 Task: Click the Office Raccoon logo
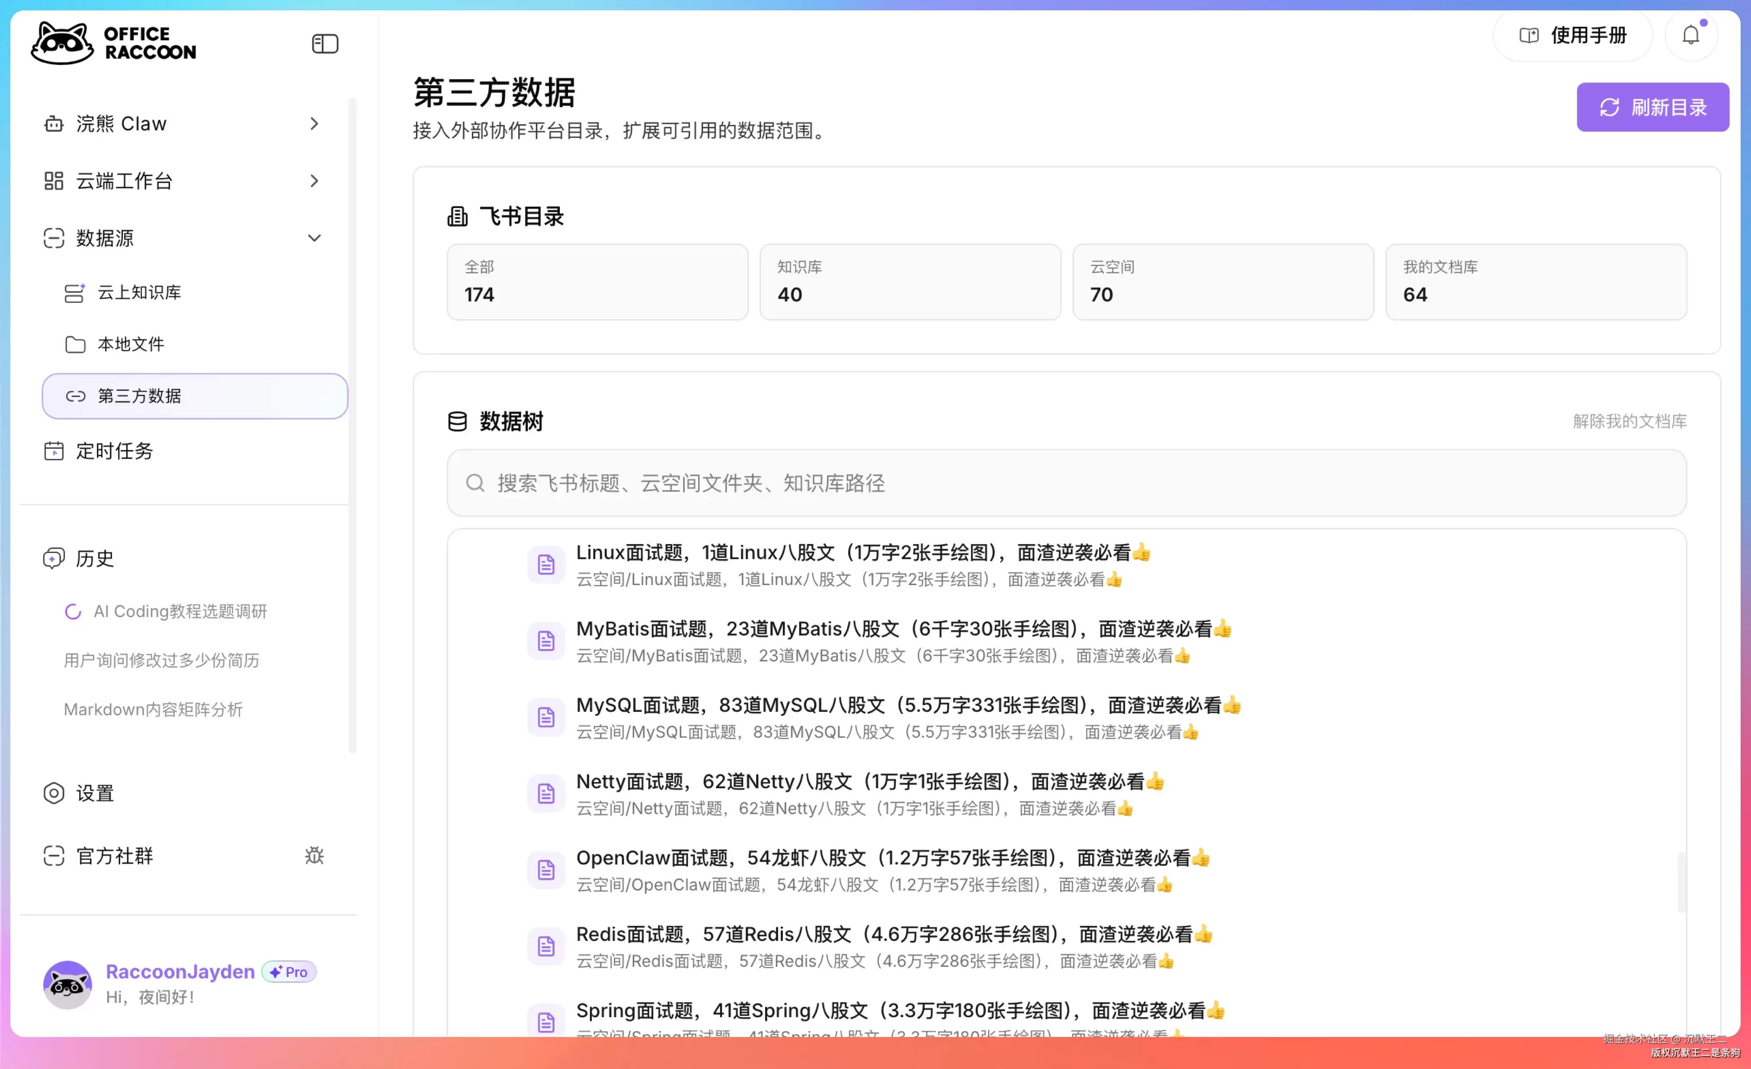pyautogui.click(x=114, y=43)
